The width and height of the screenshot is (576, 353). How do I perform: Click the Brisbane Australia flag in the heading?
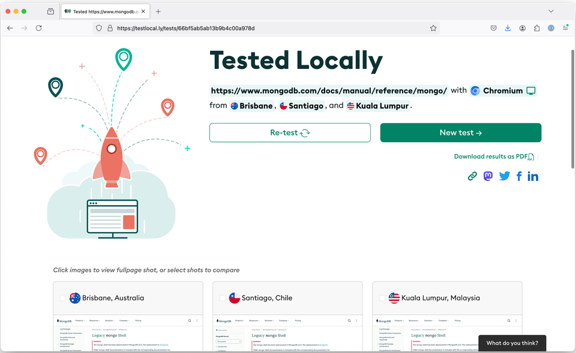click(x=235, y=106)
